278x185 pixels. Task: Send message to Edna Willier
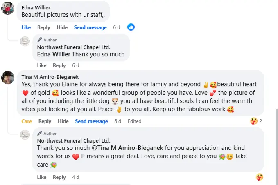pyautogui.click(x=90, y=27)
